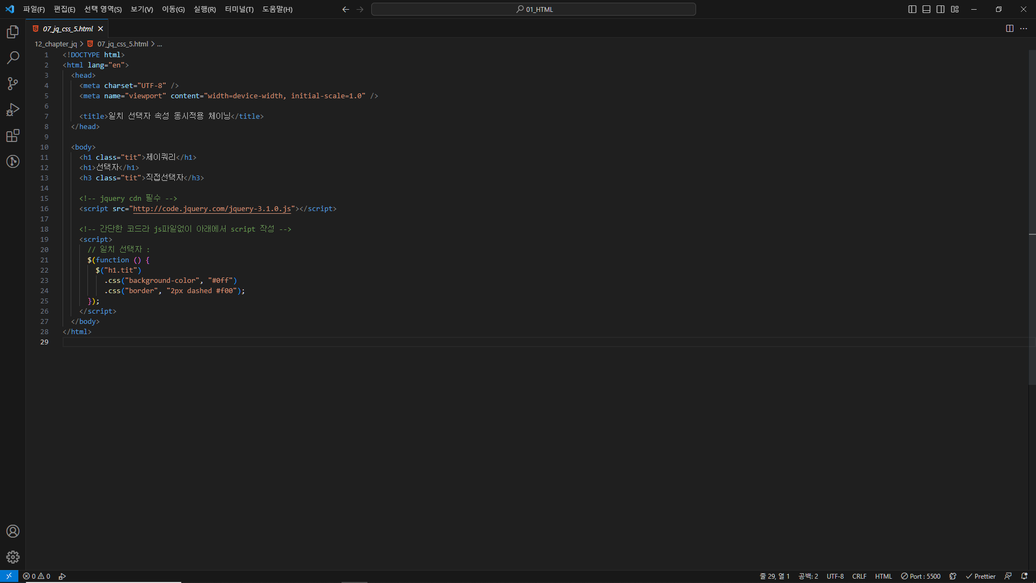Toggle the bottom panel layout button

pyautogui.click(x=926, y=9)
